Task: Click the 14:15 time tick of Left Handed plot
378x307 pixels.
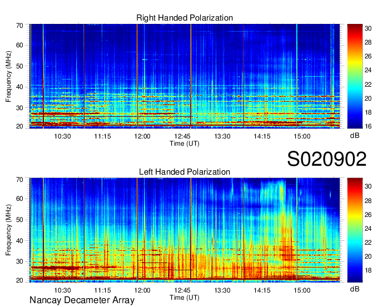Action: pos(262,290)
